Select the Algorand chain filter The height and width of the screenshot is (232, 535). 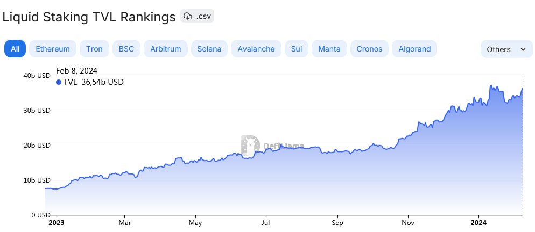[414, 49]
